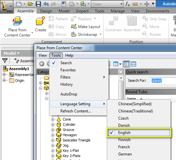
Task: Save the document with the floppy disk icon
Action: 38,4
